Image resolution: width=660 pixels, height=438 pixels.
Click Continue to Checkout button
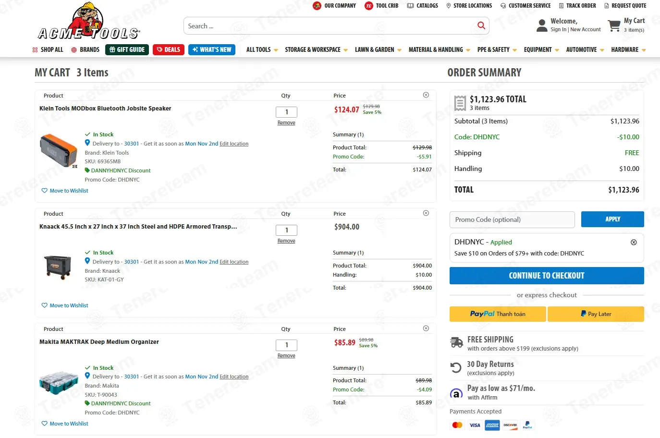[x=547, y=276]
